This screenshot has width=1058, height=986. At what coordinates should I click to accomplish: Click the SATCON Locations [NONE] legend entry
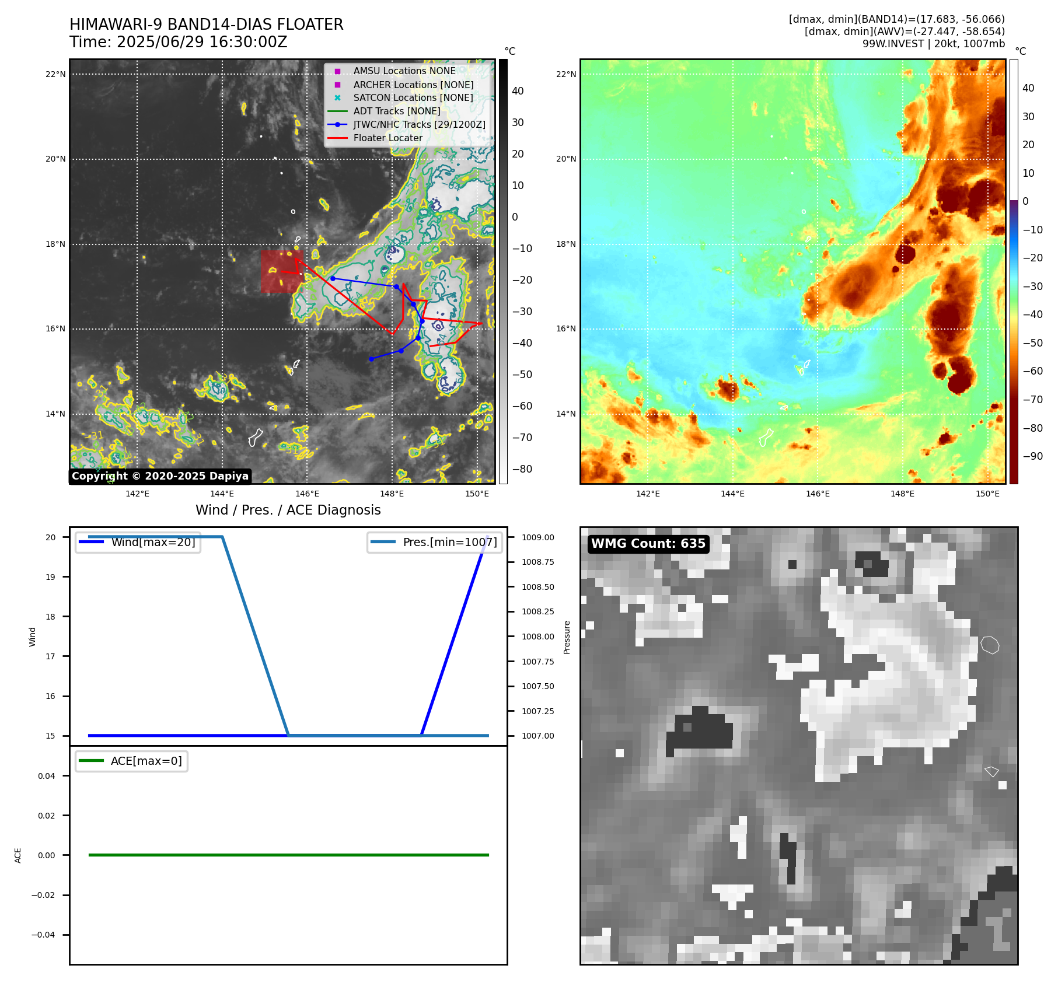(x=413, y=97)
